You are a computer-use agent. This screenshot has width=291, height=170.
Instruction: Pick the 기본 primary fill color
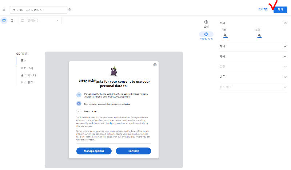coord(225,35)
